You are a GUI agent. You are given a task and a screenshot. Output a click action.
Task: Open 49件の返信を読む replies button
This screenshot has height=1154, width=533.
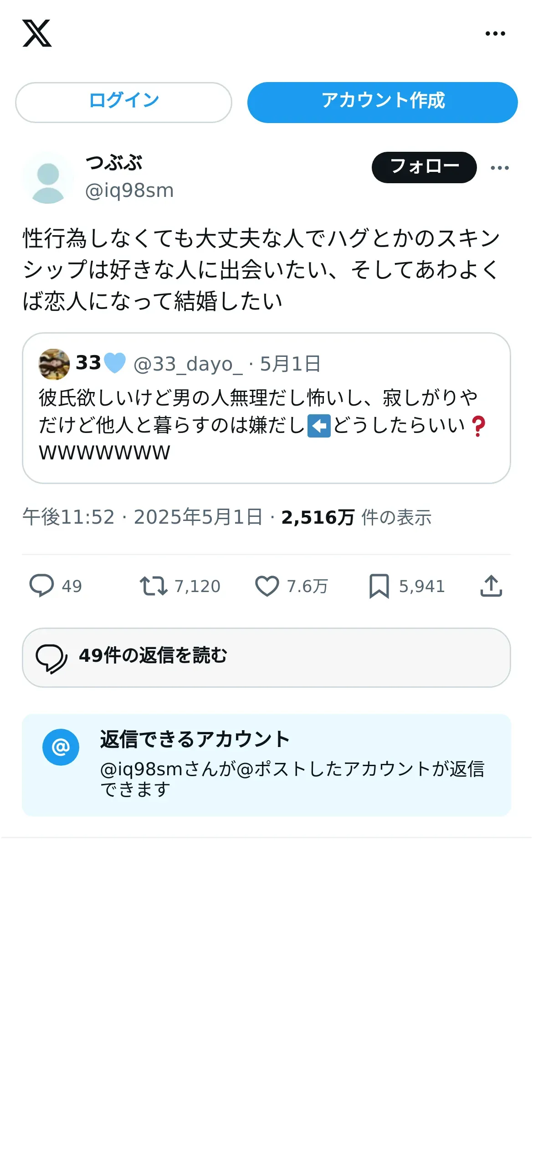266,657
